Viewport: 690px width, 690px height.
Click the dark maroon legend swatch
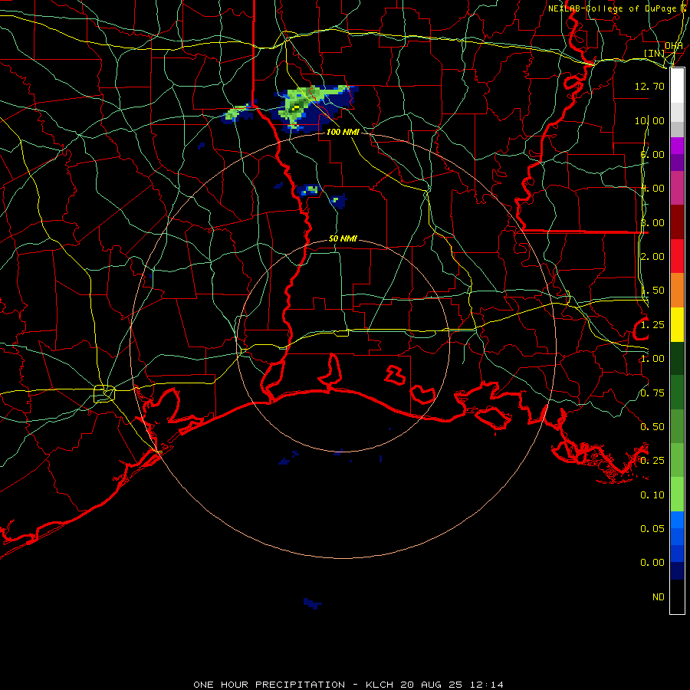(677, 222)
